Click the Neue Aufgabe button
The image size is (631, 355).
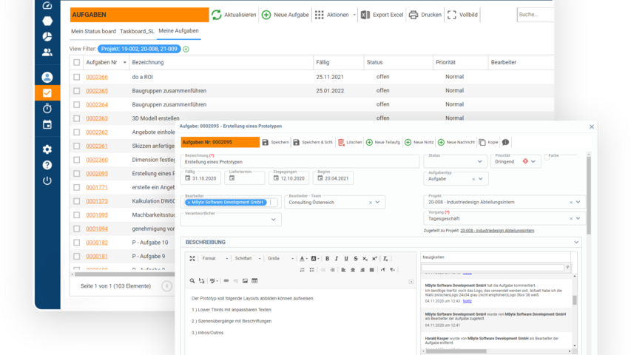tap(284, 15)
